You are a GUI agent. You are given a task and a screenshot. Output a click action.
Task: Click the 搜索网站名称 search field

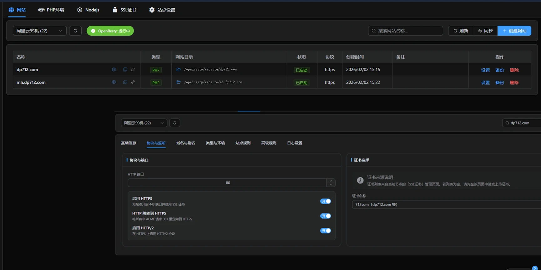click(x=405, y=31)
